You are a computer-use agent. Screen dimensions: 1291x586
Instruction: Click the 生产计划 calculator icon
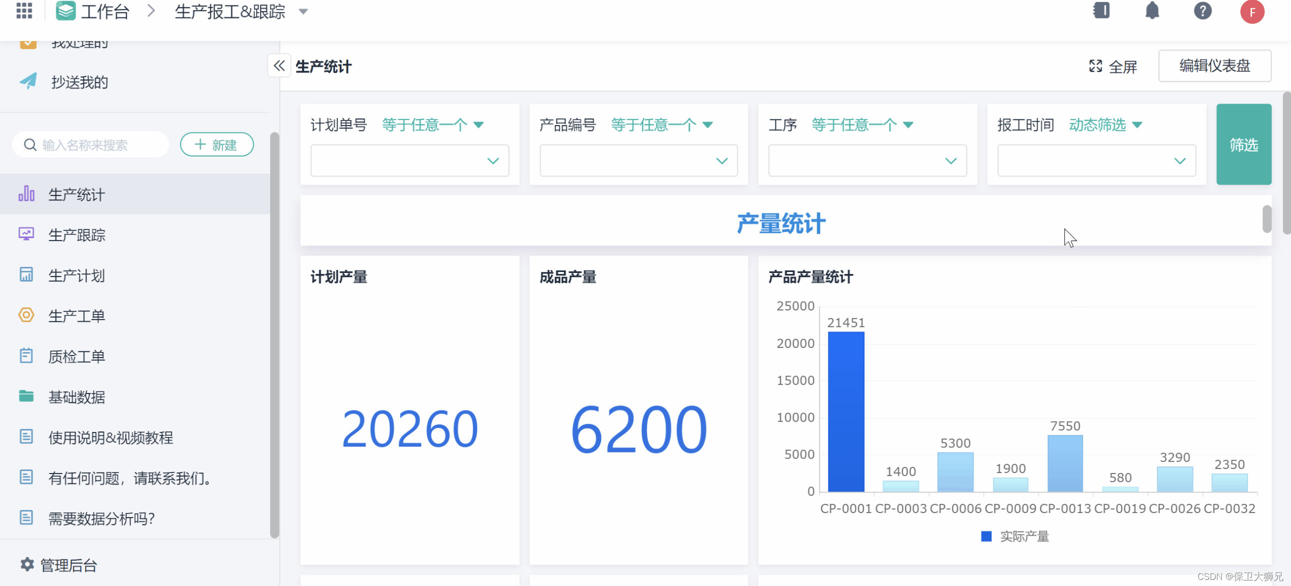click(x=26, y=274)
